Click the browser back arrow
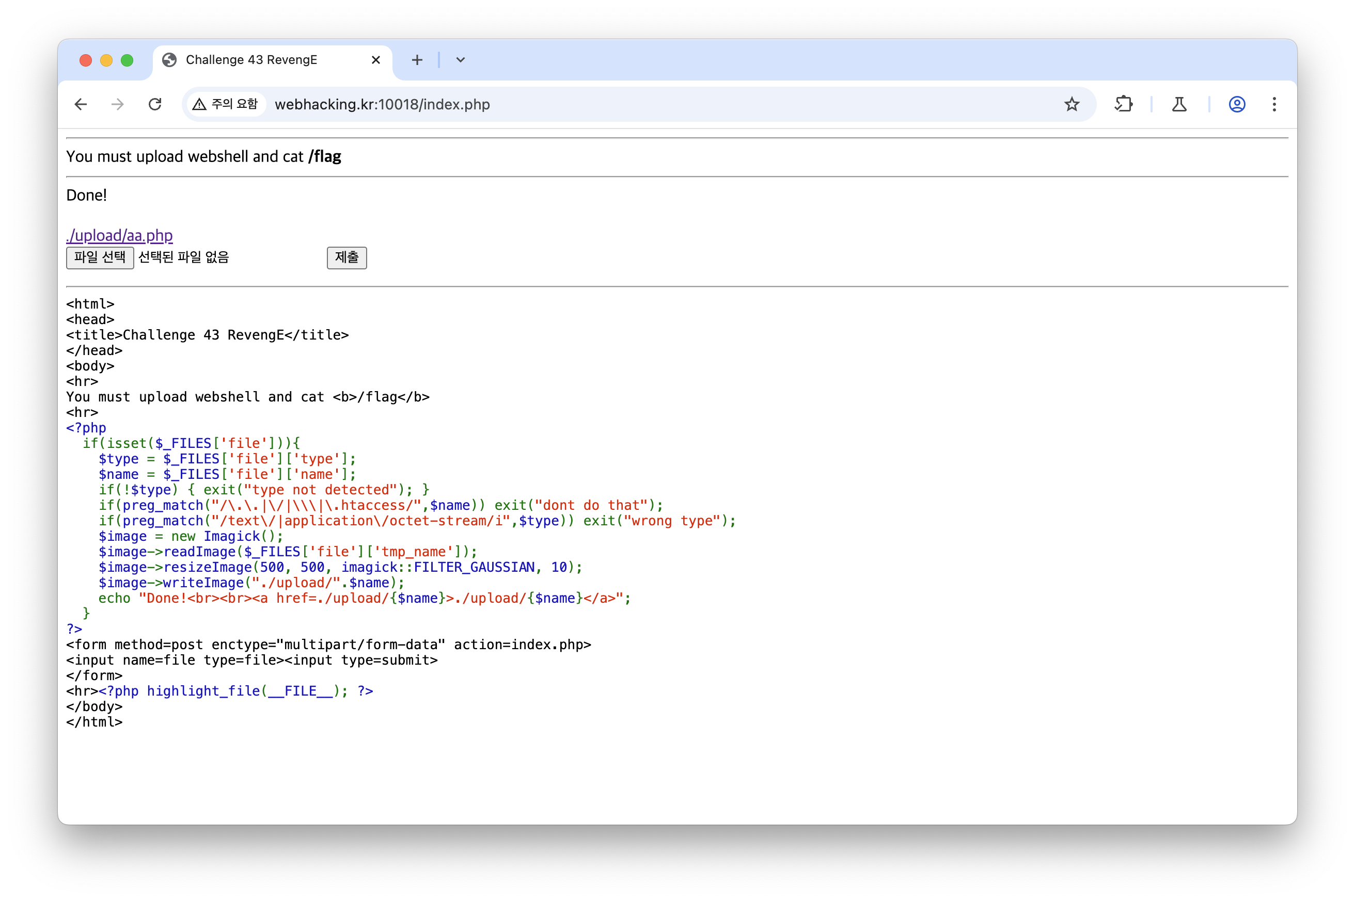 pos(81,104)
